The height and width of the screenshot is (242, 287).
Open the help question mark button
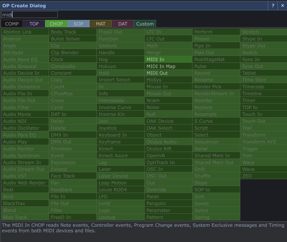[x=273, y=6]
